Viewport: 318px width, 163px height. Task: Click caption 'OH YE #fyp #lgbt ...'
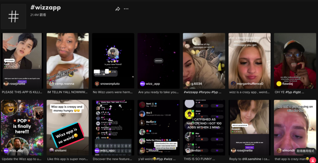coord(289,92)
